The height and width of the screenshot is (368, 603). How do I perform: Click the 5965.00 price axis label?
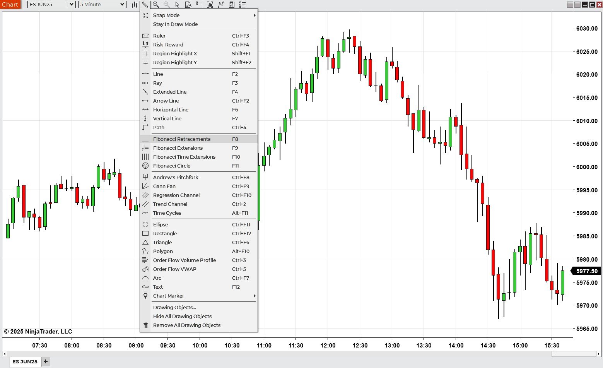(587, 329)
